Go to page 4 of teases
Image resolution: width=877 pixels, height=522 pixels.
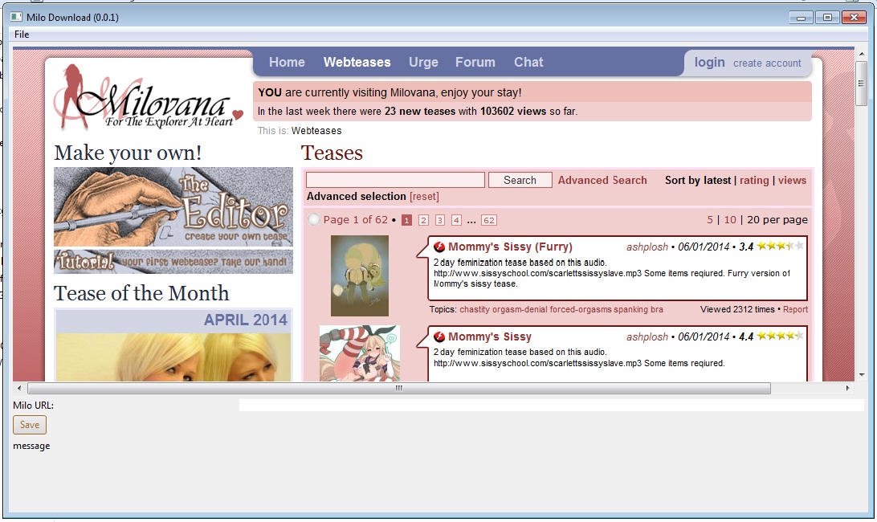tap(456, 220)
